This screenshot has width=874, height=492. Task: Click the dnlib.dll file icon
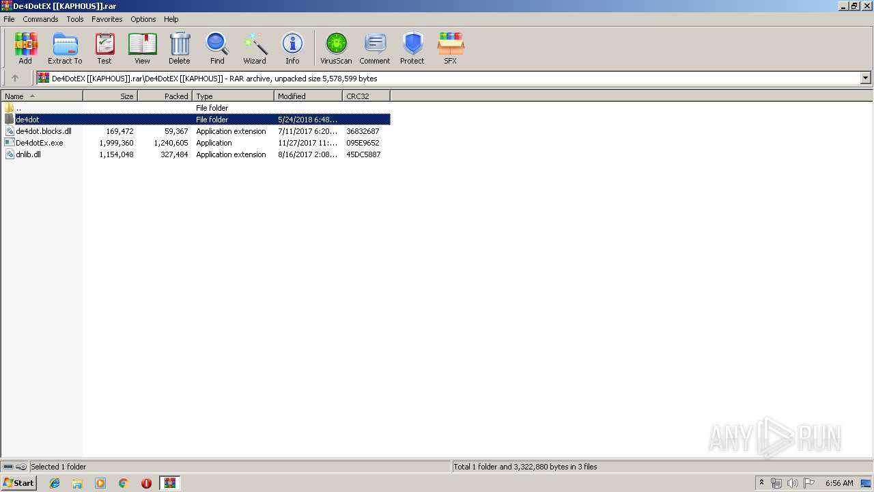pos(10,154)
